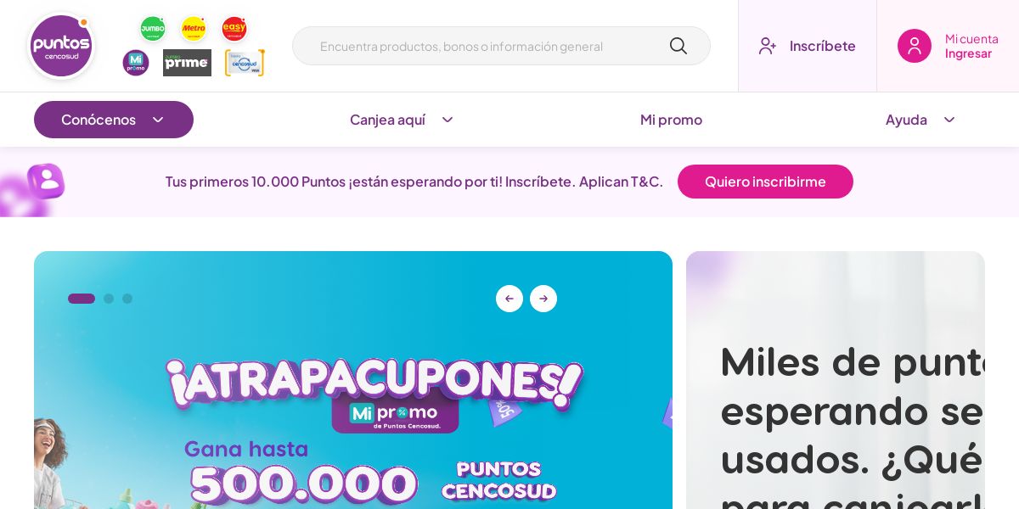Expand the Conócenos dropdown

coord(114,120)
